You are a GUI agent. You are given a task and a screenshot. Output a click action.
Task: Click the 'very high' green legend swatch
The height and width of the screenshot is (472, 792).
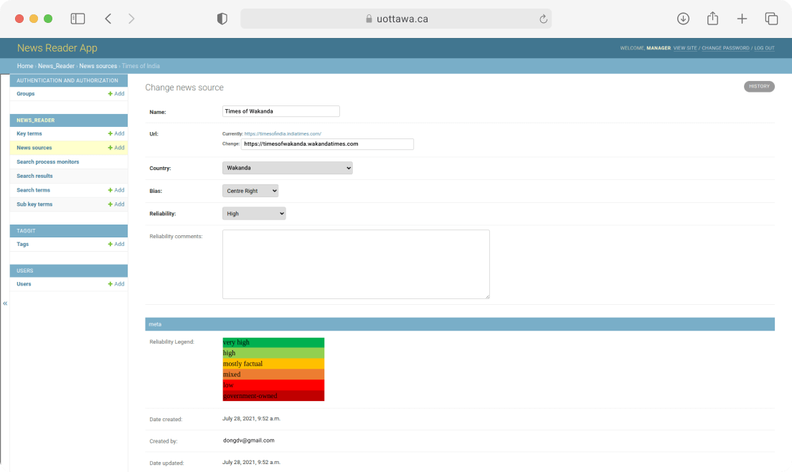(273, 343)
